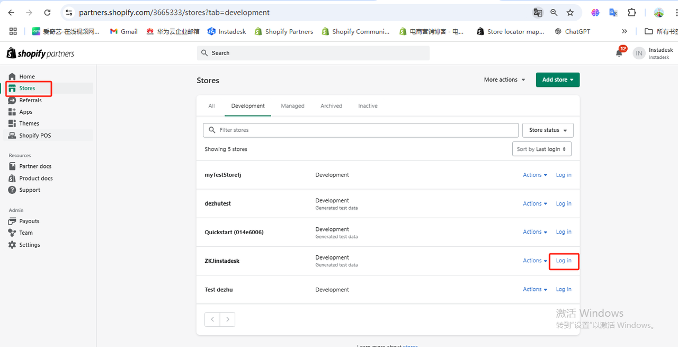Screen dimensions: 678x347
Task: Click the browser reload icon
Action: 47,13
